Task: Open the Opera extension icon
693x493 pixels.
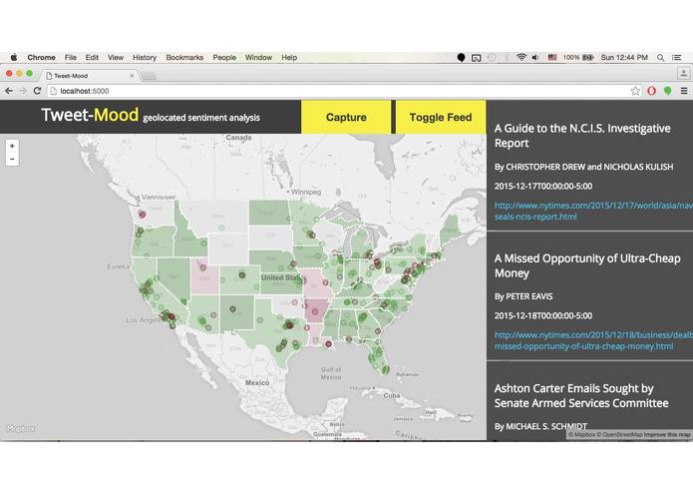Action: click(x=651, y=91)
